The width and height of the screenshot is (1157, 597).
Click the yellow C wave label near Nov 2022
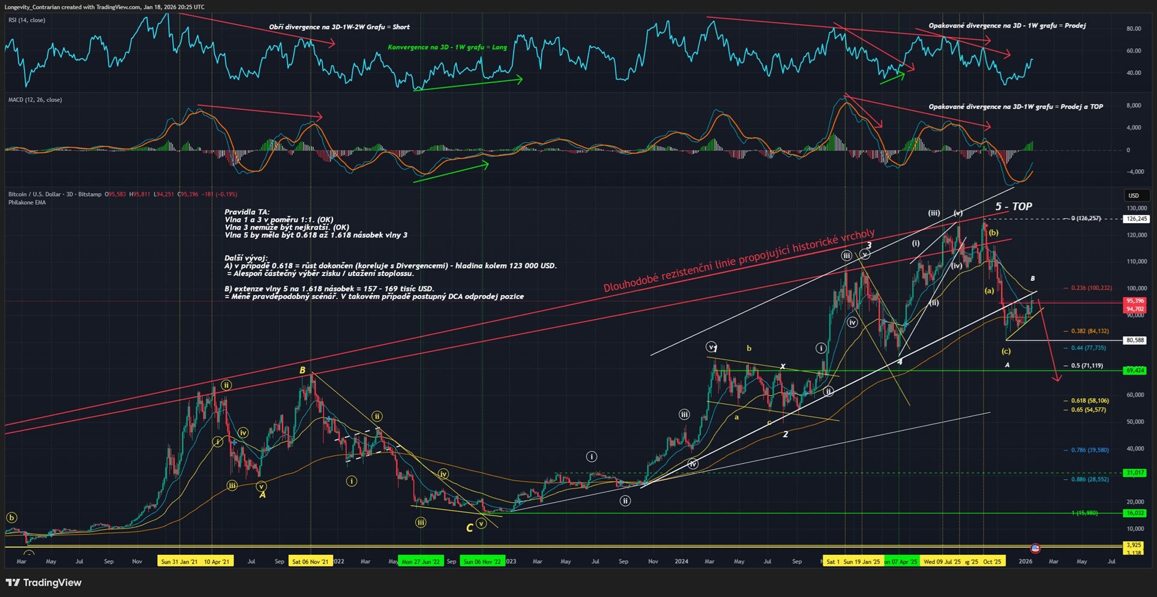(469, 528)
